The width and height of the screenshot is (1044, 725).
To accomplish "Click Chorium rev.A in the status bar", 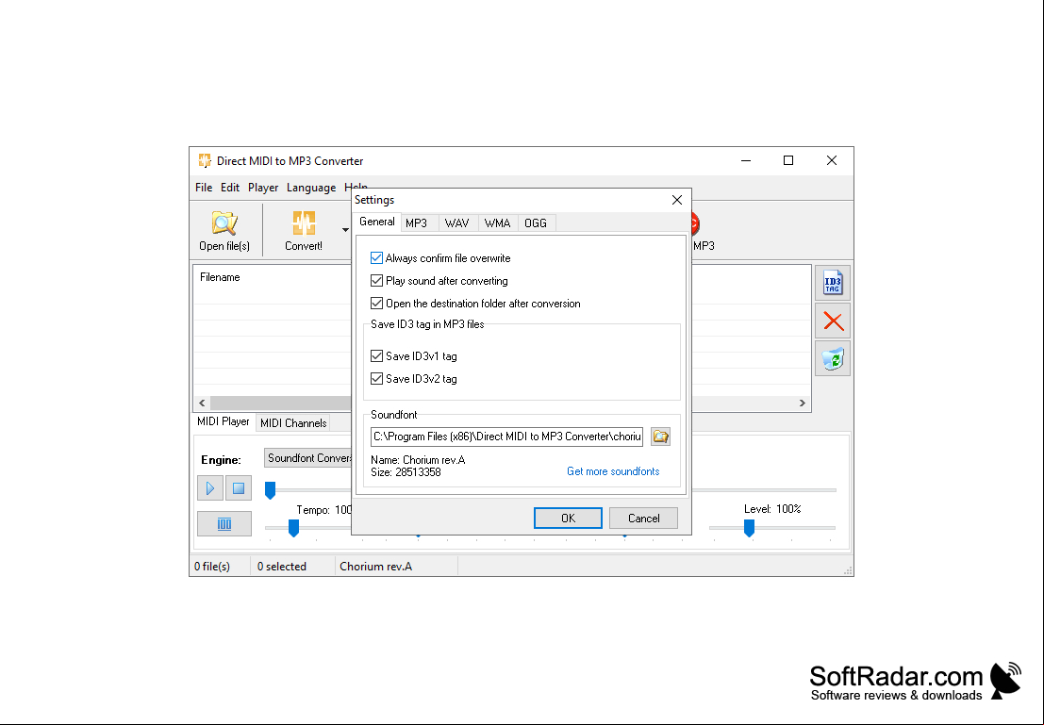I will (376, 567).
